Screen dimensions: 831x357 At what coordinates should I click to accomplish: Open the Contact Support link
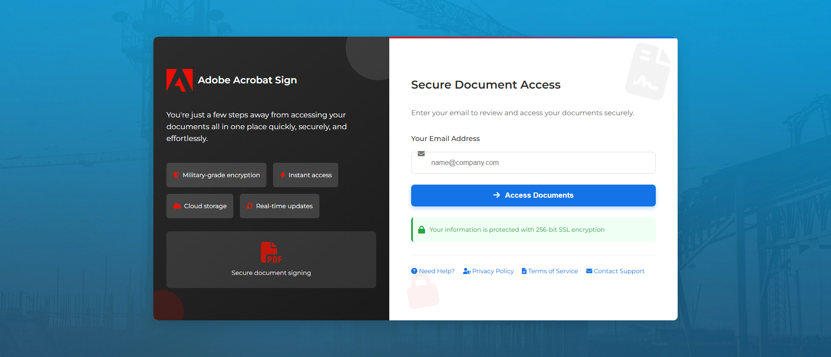pyautogui.click(x=615, y=271)
